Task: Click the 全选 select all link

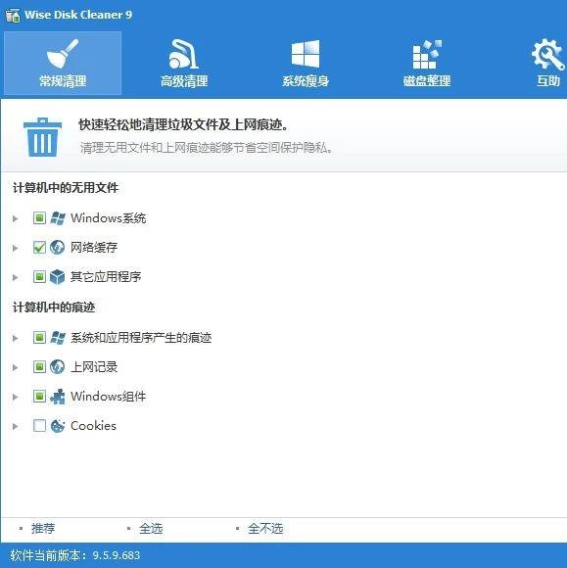Action: pos(151,529)
